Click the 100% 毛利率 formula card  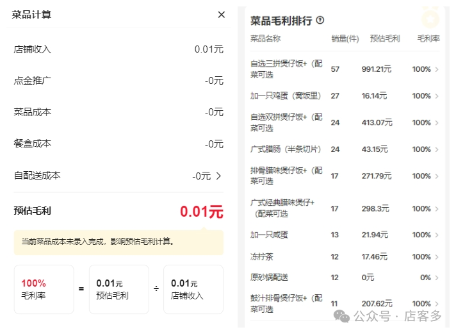click(x=44, y=289)
